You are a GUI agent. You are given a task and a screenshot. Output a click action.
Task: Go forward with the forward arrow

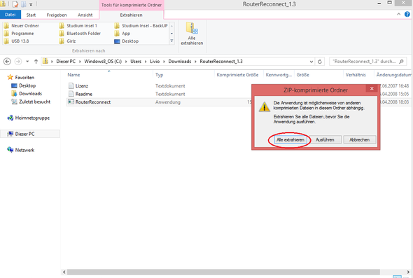[18, 62]
